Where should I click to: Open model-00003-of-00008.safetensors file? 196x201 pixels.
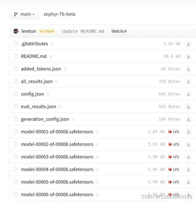(57, 157)
